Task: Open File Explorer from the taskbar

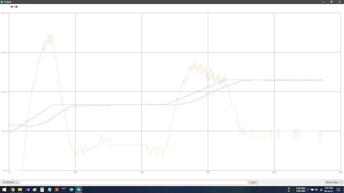Action: [20, 189]
